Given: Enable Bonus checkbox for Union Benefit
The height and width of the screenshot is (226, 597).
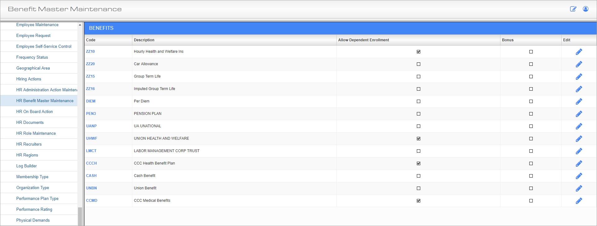Looking at the screenshot, I should (531, 188).
